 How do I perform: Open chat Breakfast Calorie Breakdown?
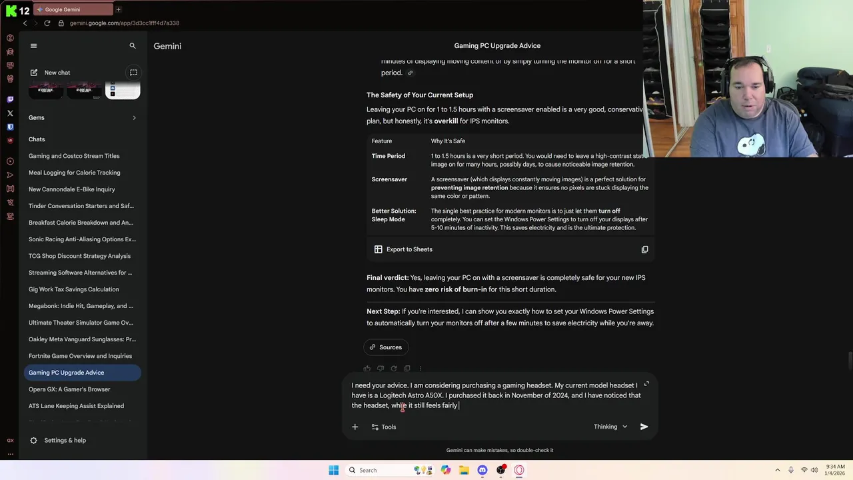[x=82, y=223]
